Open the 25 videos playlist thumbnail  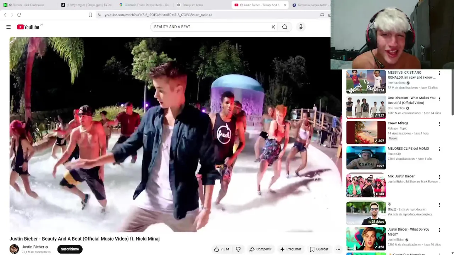tap(366, 214)
